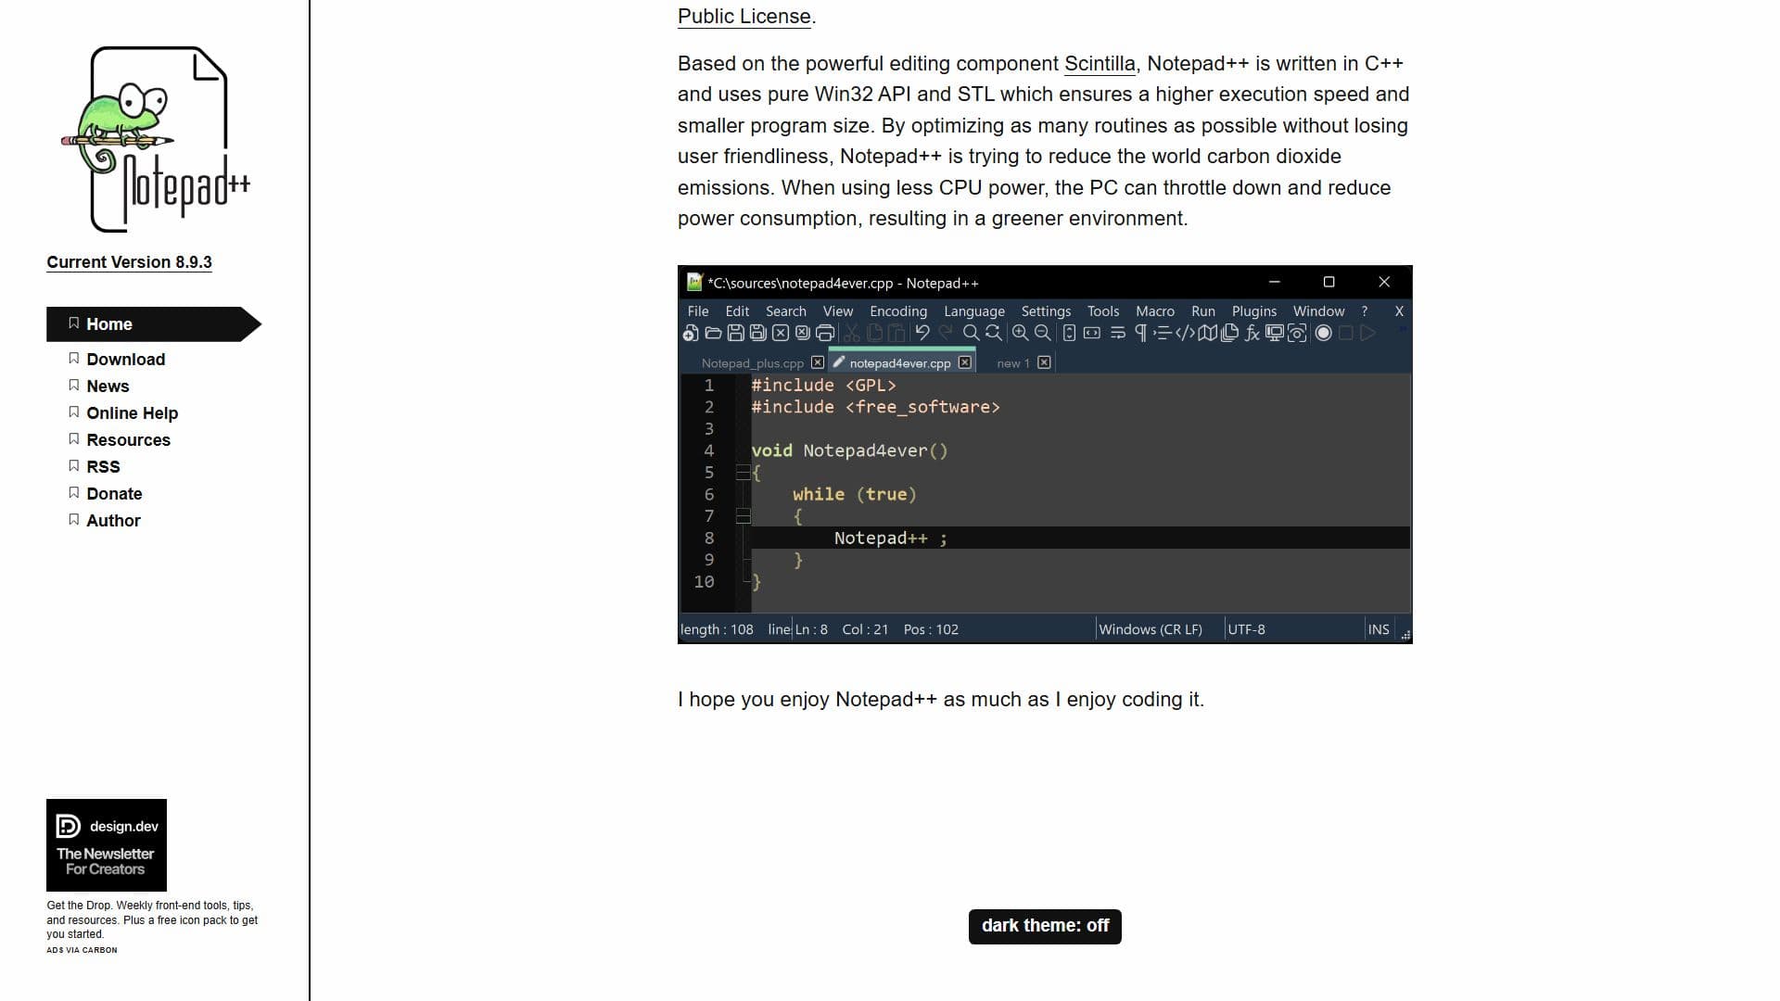
Task: Click the synchronize horizontal scrolling icon
Action: point(1092,333)
